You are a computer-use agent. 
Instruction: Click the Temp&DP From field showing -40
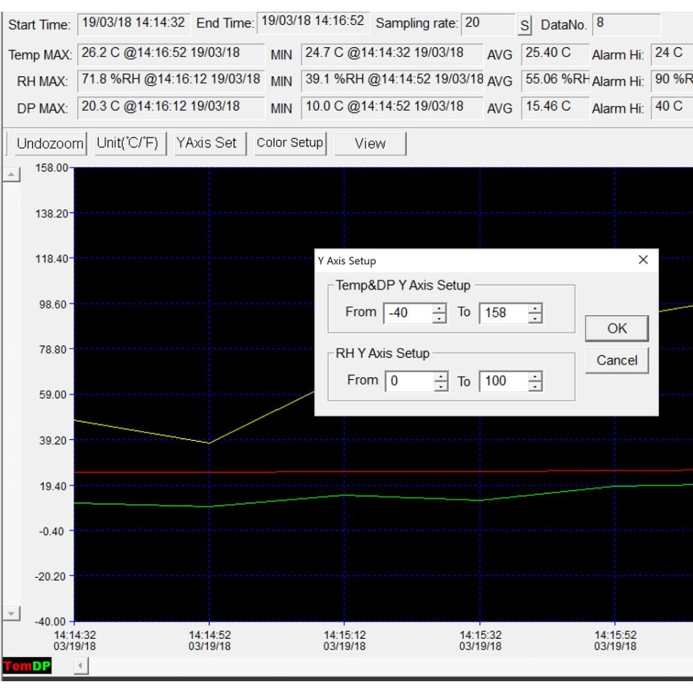pyautogui.click(x=407, y=313)
